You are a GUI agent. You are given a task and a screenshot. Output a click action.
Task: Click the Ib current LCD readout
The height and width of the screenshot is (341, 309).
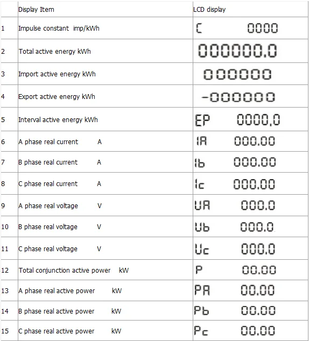pos(235,162)
